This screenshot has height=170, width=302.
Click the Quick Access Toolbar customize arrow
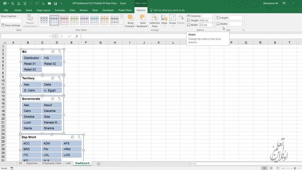(61, 3)
